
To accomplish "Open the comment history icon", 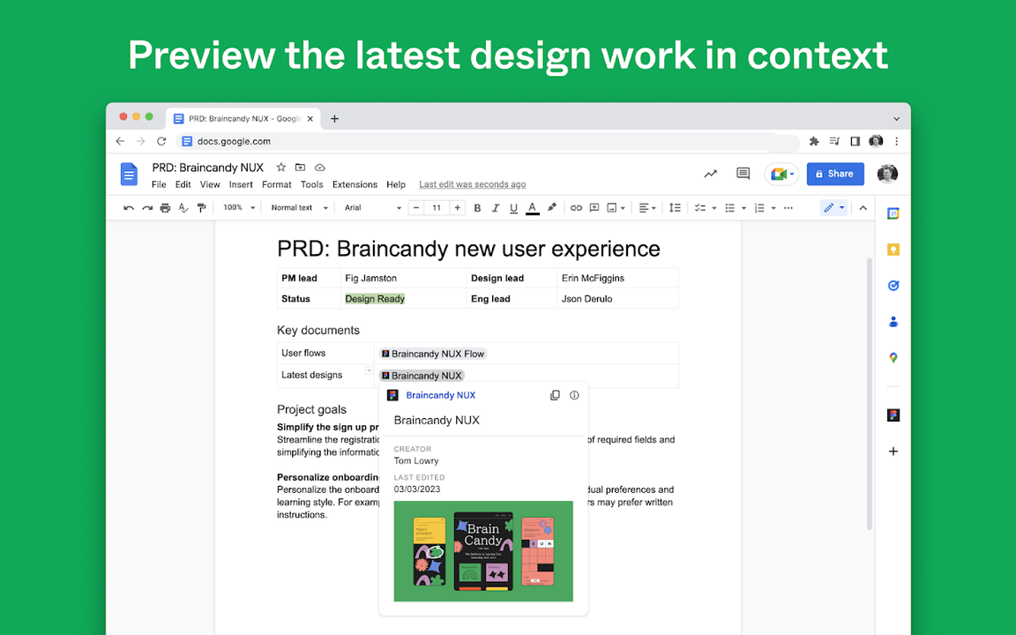I will tap(743, 174).
